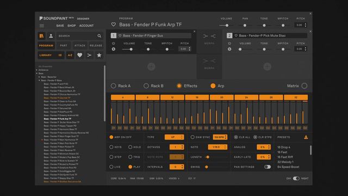This screenshot has width=348, height=196.
Task: Switch to the RELEASE tab
Action: click(96, 45)
